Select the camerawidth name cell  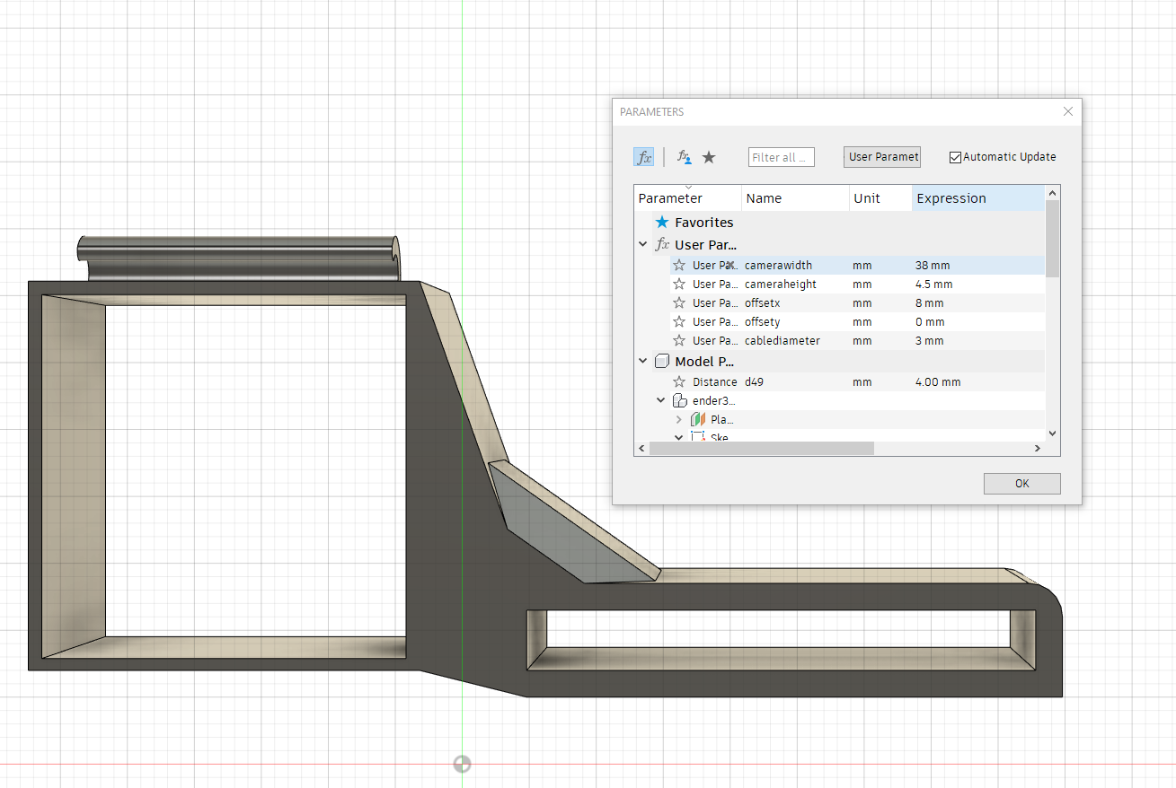coord(778,266)
